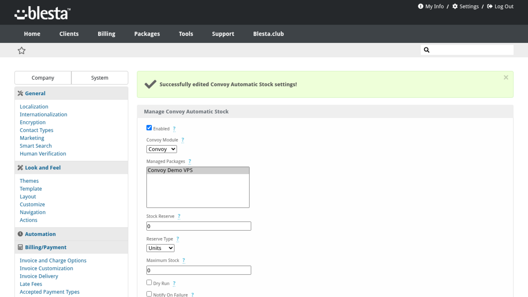This screenshot has height=297, width=528.
Task: Check the Notify On Failure checkbox
Action: [x=149, y=294]
